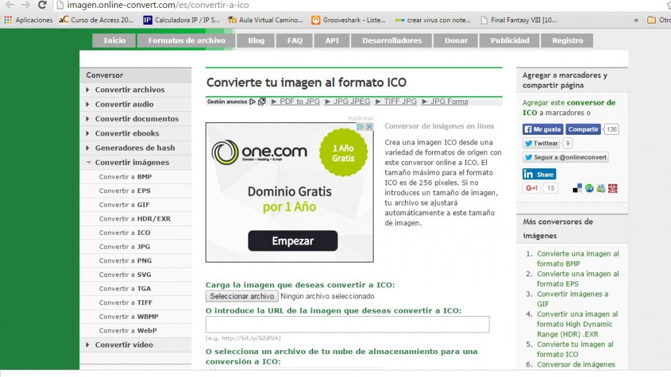671x377 pixels.
Task: Click the image URL input field
Action: click(347, 324)
